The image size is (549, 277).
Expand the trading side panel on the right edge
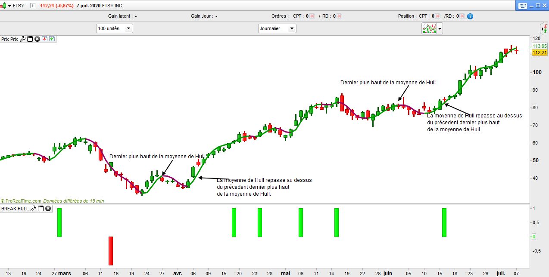[544, 30]
